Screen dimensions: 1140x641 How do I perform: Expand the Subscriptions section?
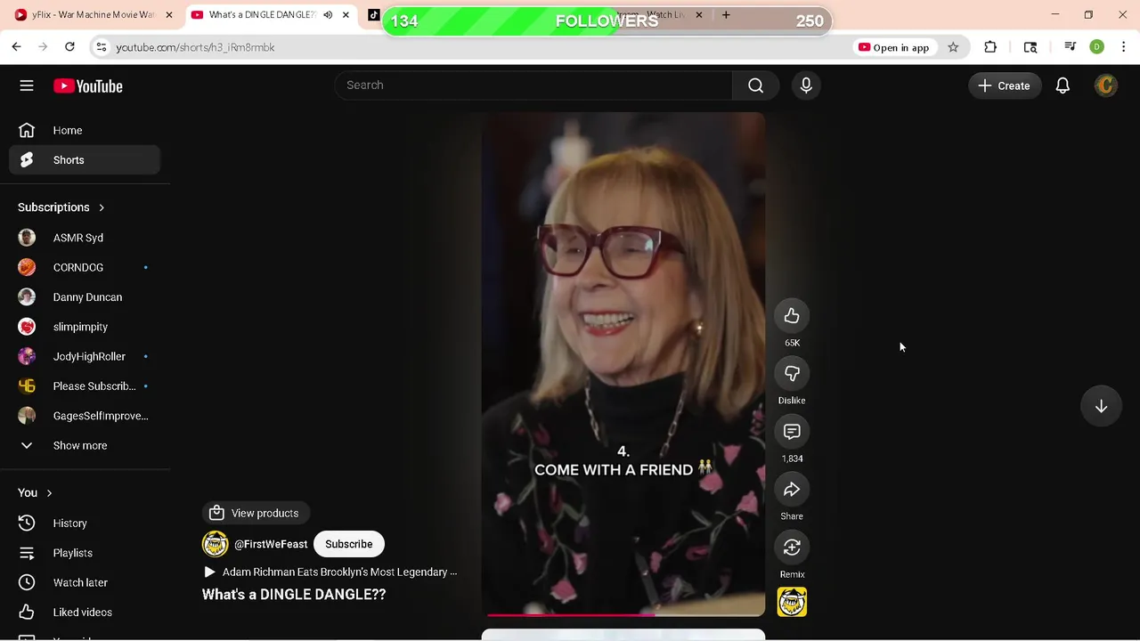(x=61, y=207)
